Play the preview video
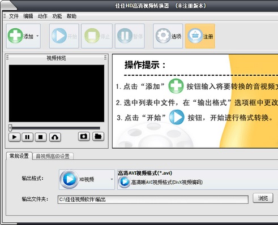278x225 pixels. 14,137
